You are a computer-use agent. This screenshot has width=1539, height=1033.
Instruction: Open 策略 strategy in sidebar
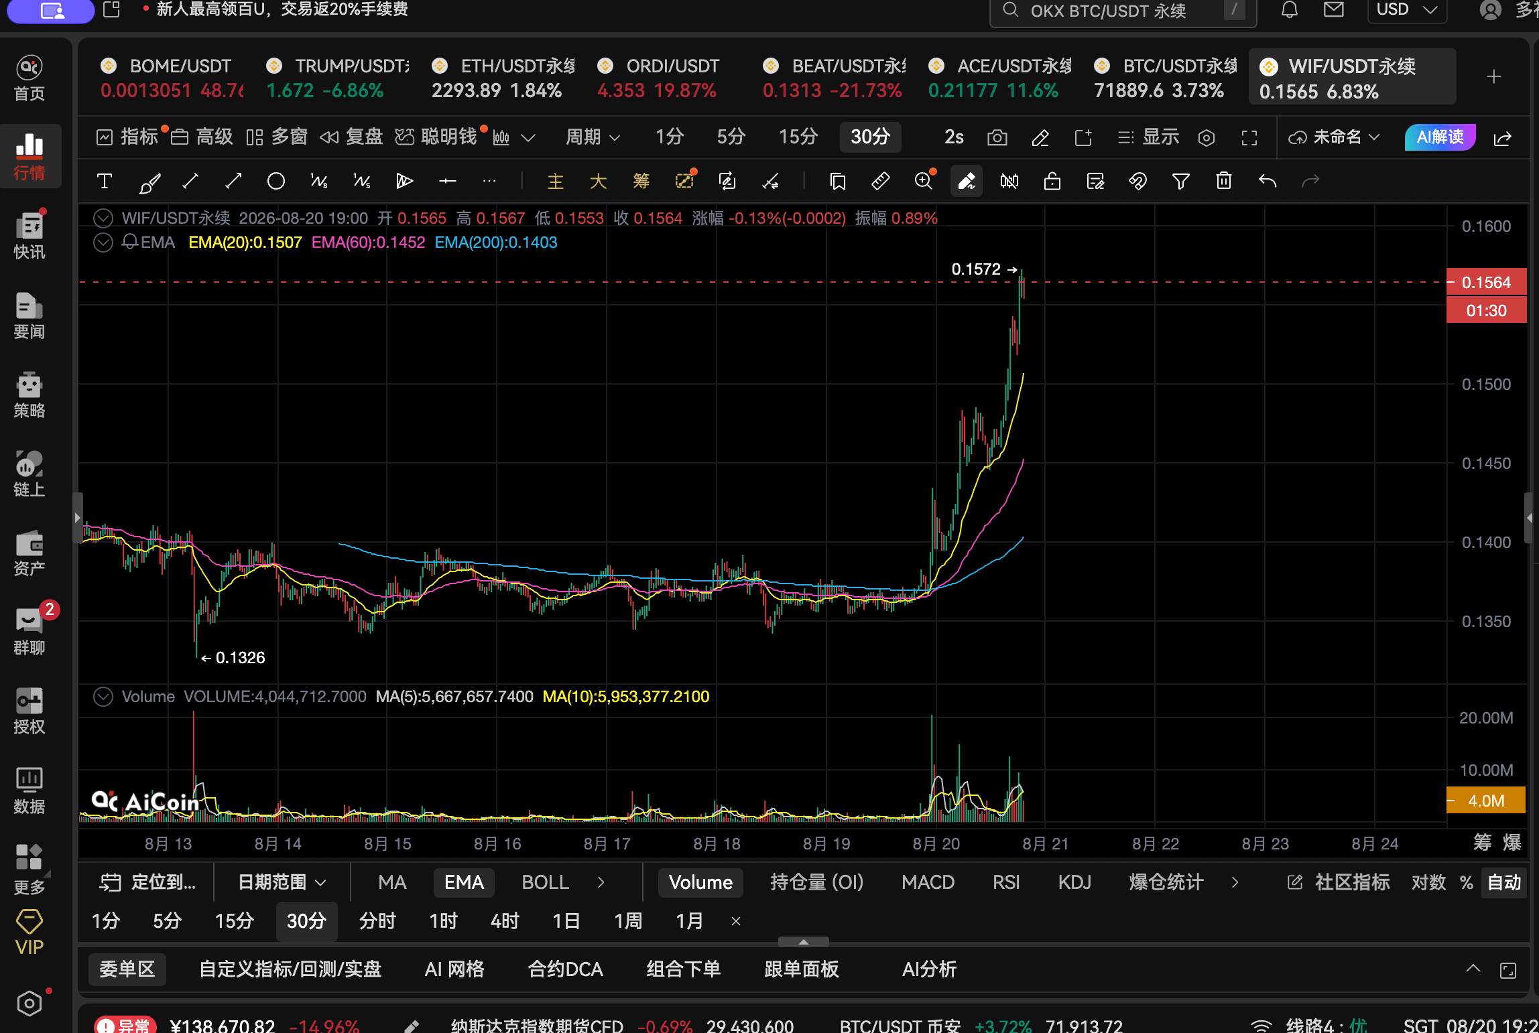click(29, 395)
